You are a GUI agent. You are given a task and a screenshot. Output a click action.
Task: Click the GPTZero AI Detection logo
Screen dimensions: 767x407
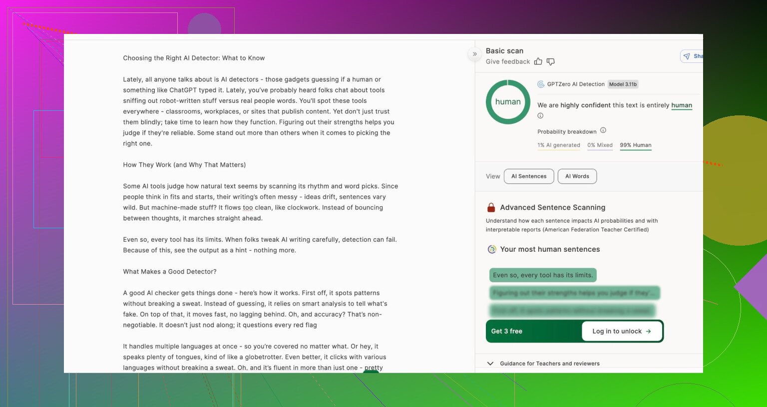541,84
